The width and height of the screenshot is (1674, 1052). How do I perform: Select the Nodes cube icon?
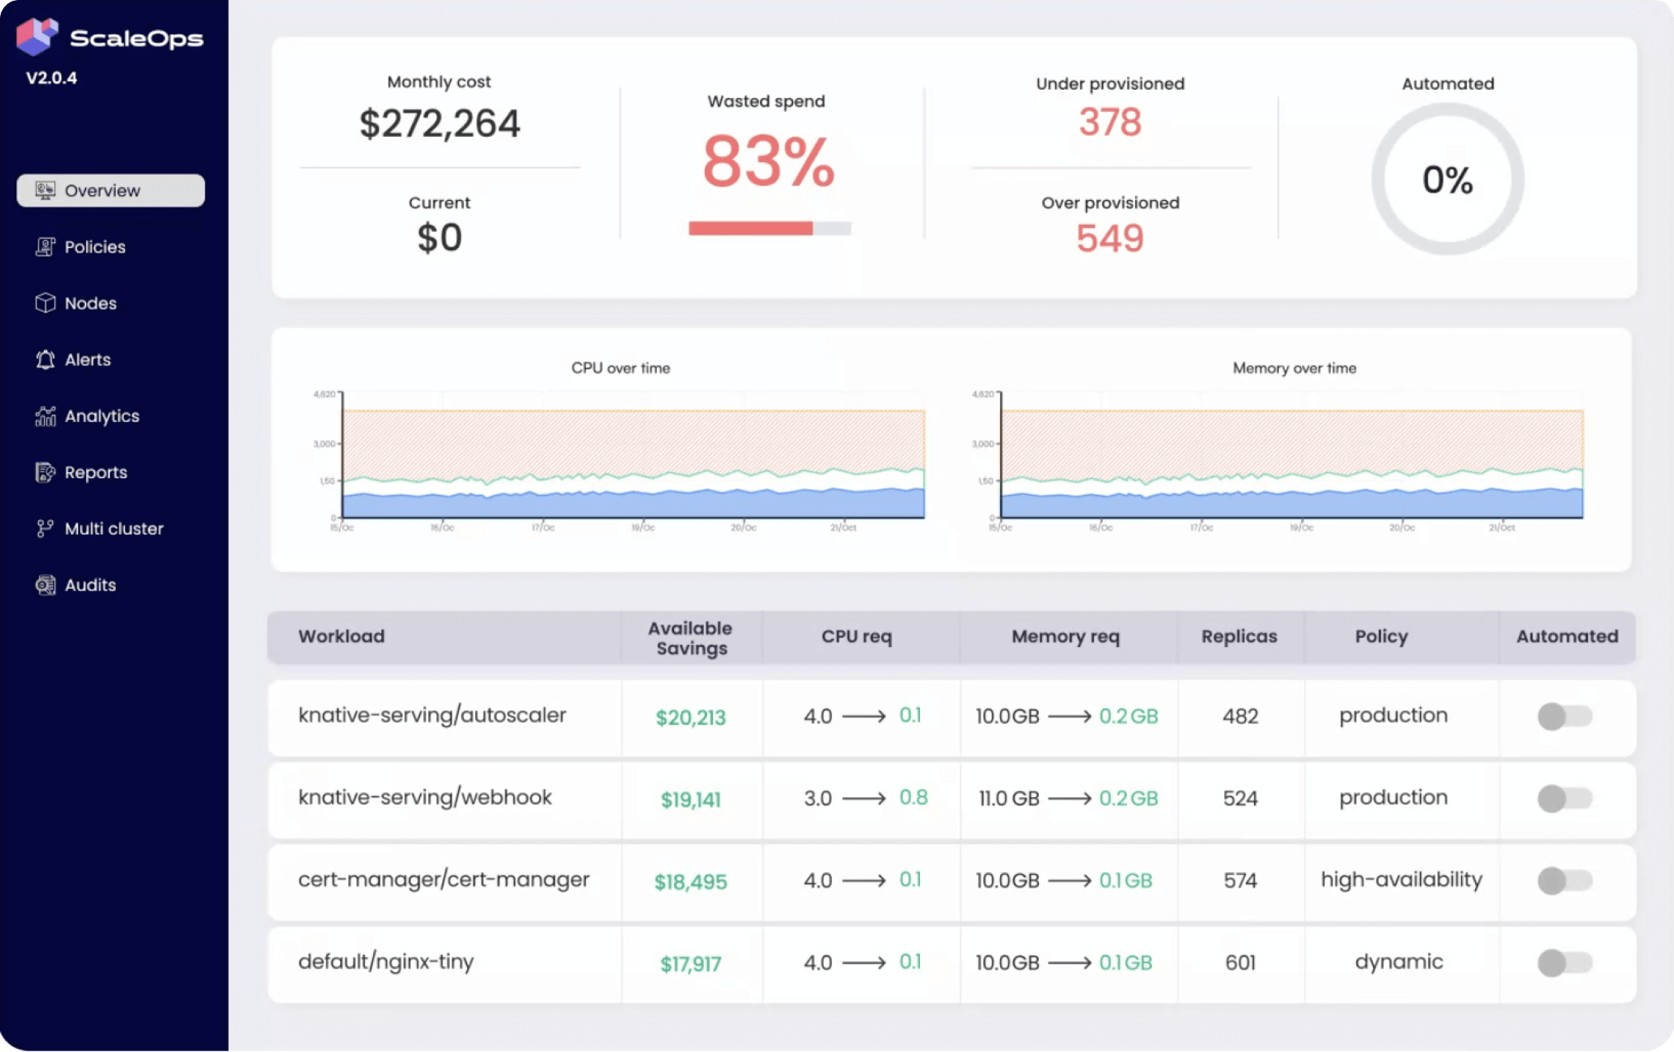pyautogui.click(x=46, y=303)
